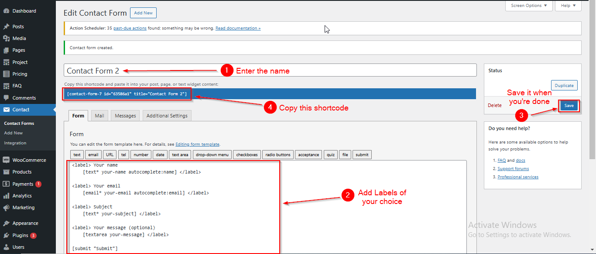Insert a drop-down menu form tag

click(212, 155)
